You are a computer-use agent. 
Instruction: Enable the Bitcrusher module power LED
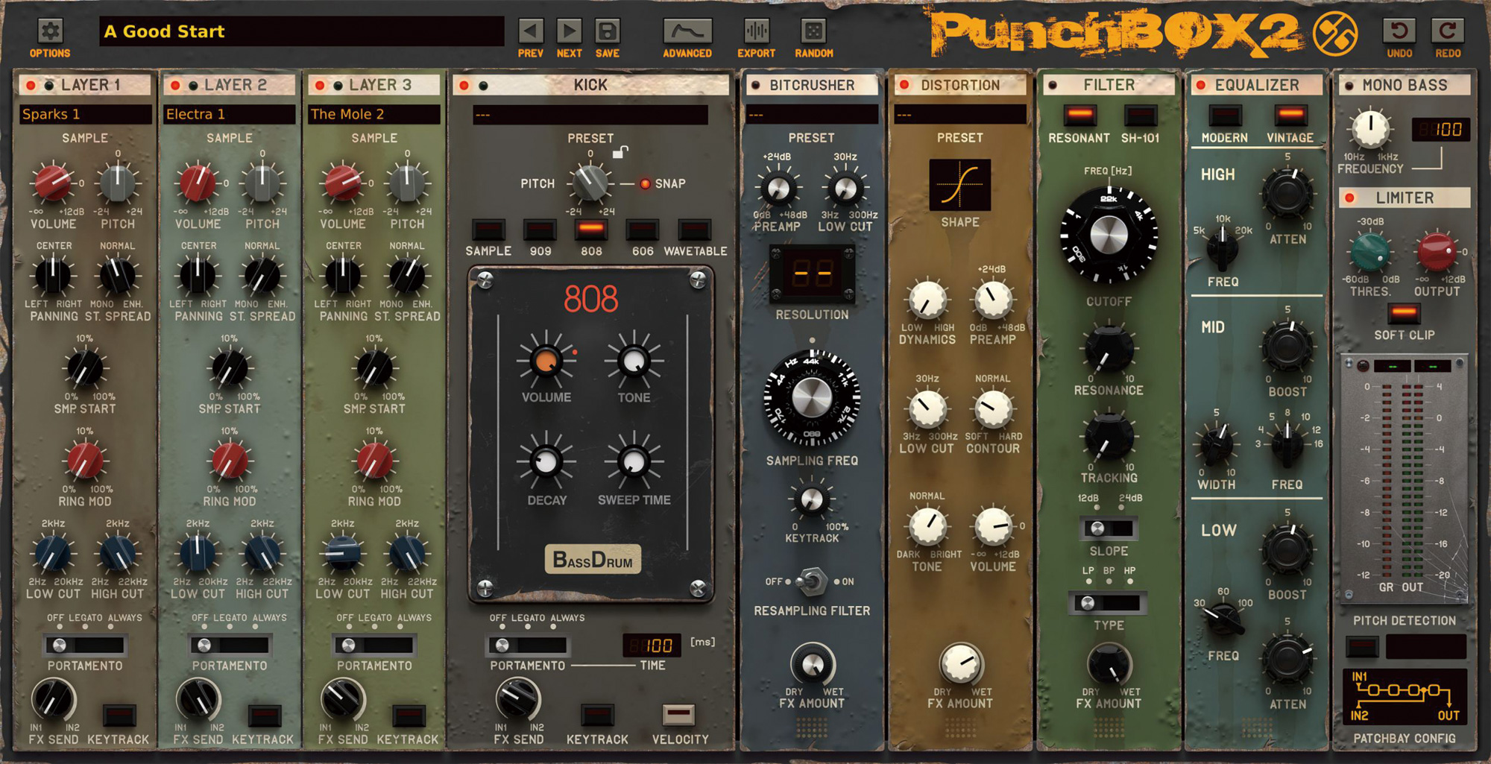click(x=756, y=85)
